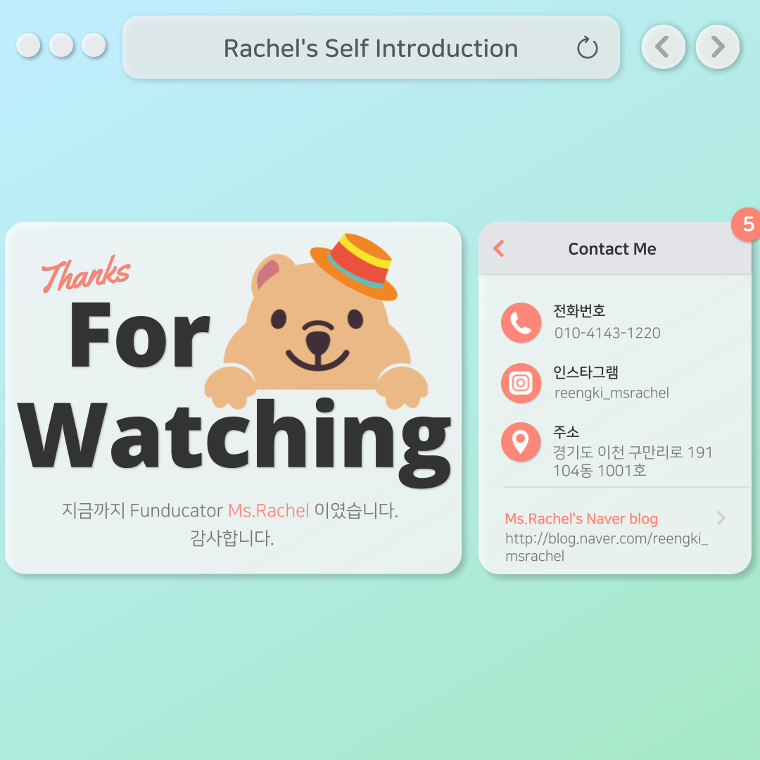
Task: Go to the previous slide arrow button
Action: pyautogui.click(x=663, y=47)
